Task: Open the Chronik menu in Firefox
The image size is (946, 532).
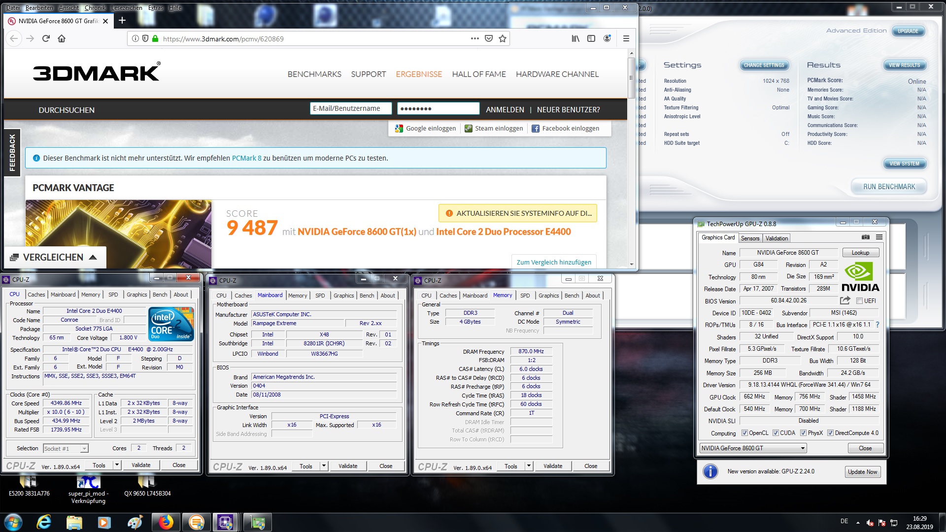Action: (x=95, y=8)
